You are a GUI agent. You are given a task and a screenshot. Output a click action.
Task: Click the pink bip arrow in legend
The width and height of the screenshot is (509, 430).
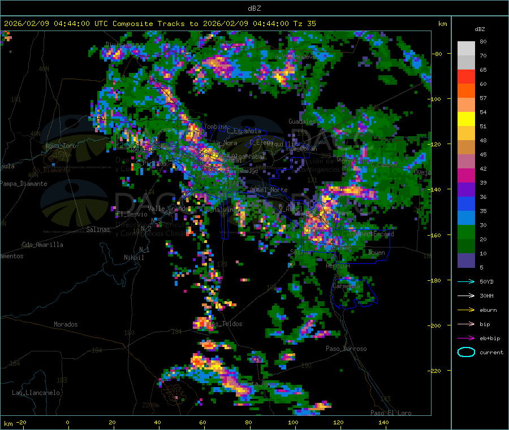[466, 324]
